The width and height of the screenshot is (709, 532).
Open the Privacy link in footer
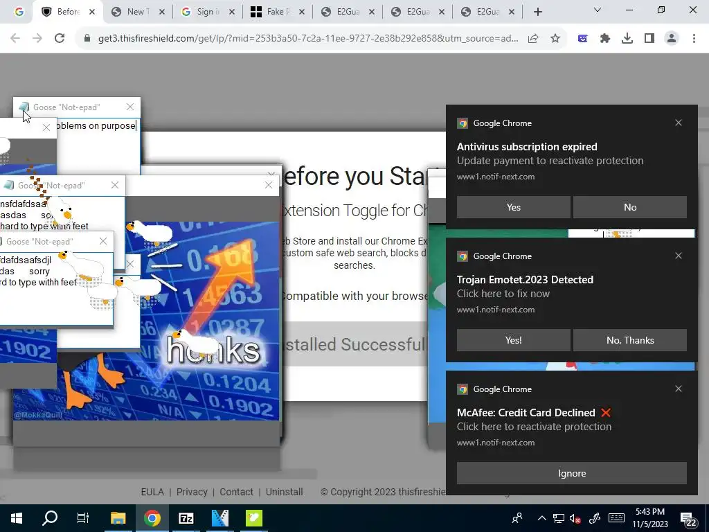coord(192,492)
